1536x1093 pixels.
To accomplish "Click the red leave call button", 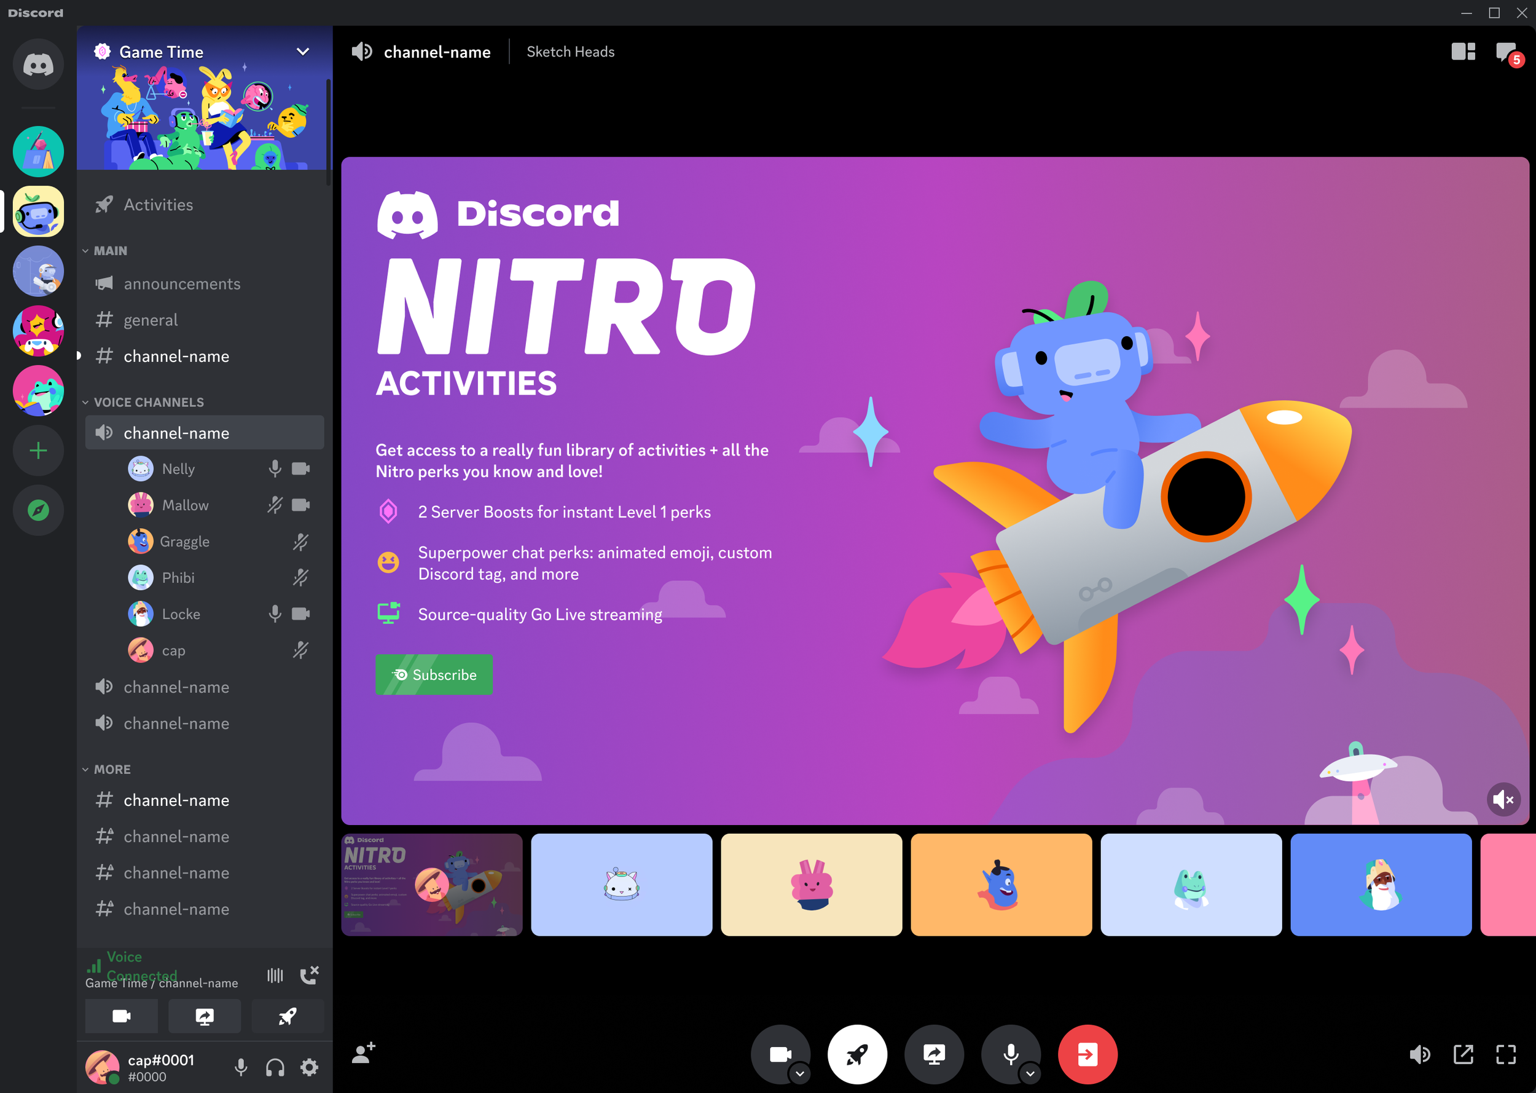I will tap(1087, 1055).
